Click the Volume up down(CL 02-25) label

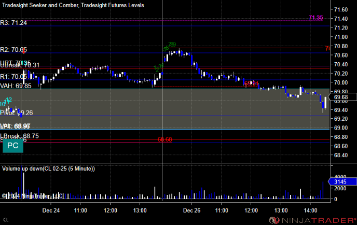[x=48, y=168]
